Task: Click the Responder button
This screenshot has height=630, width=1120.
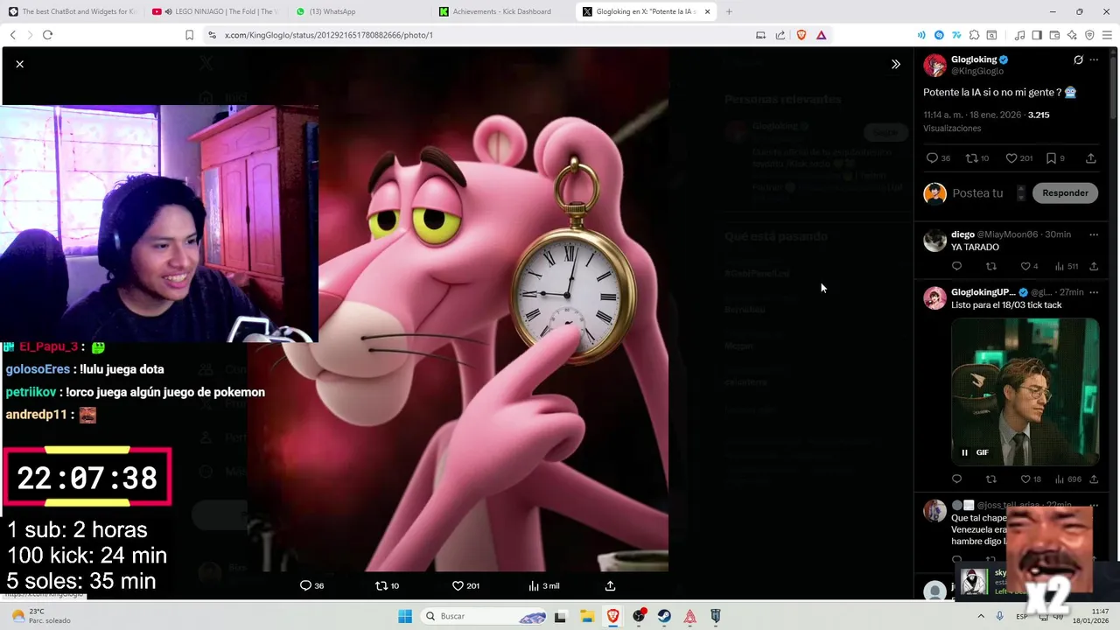Action: click(1065, 192)
